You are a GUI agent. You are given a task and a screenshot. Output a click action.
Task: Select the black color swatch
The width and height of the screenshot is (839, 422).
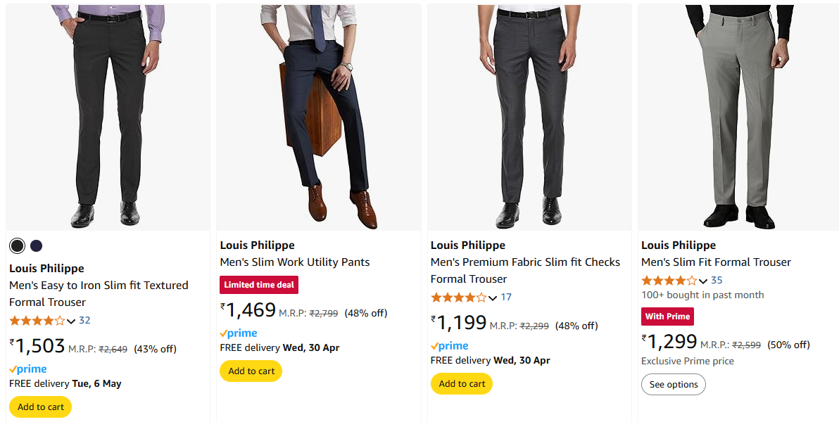17,245
